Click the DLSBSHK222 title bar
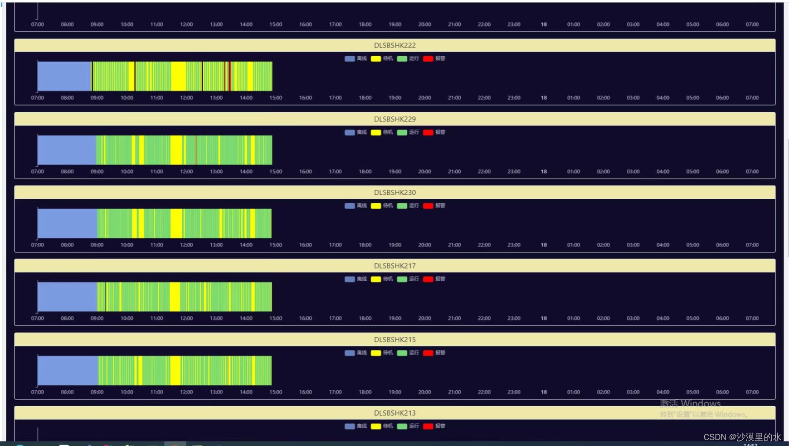789x446 pixels. [395, 45]
